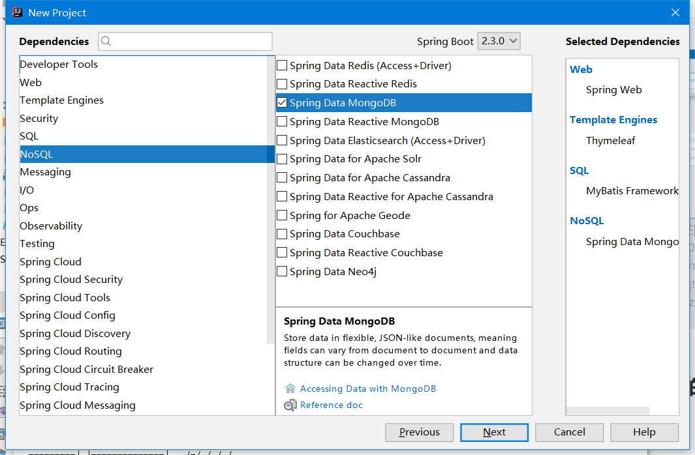
Task: Click the search magnifier icon in Dependencies field
Action: tap(106, 41)
